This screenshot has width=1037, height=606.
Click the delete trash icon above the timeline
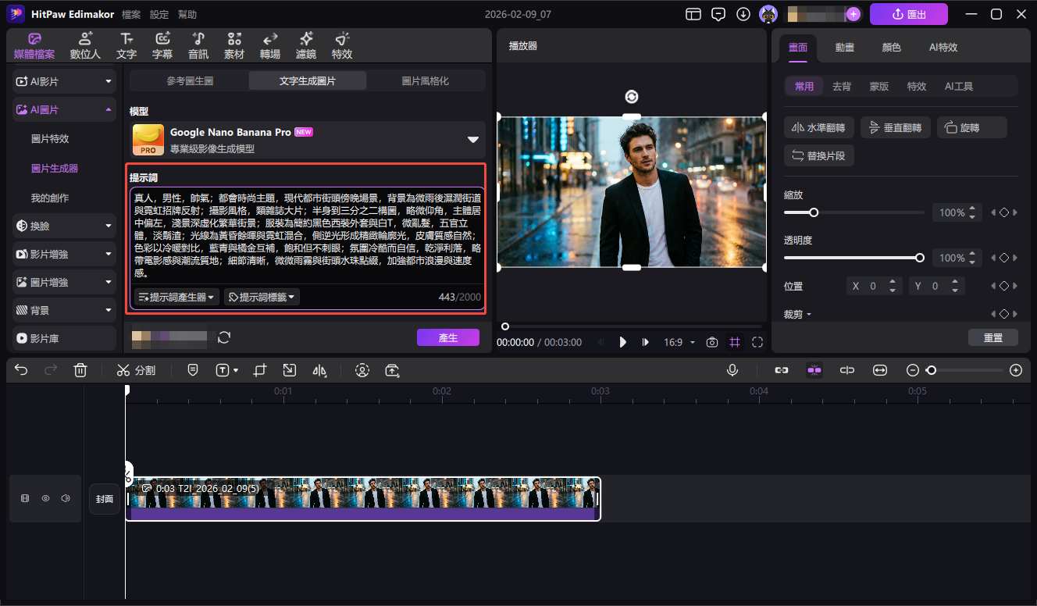pos(80,369)
